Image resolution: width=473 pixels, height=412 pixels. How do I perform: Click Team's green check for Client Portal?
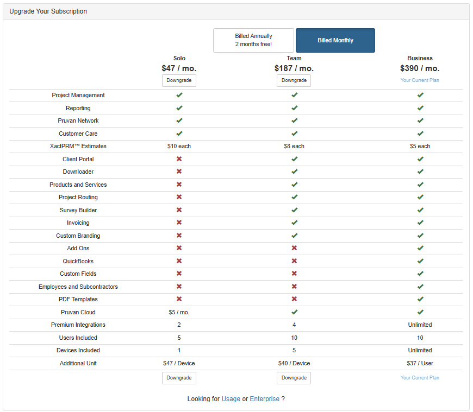(294, 159)
